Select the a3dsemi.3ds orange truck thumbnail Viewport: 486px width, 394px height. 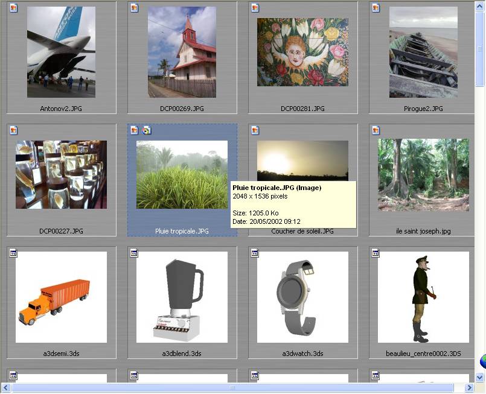[62, 297]
